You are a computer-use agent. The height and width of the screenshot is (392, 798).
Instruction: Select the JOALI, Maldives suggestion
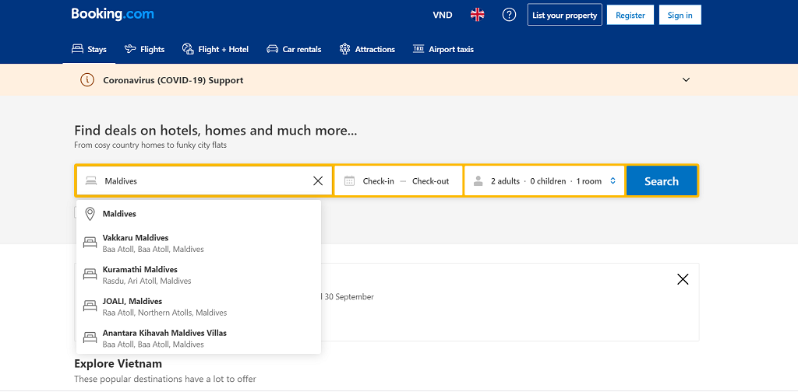click(199, 306)
